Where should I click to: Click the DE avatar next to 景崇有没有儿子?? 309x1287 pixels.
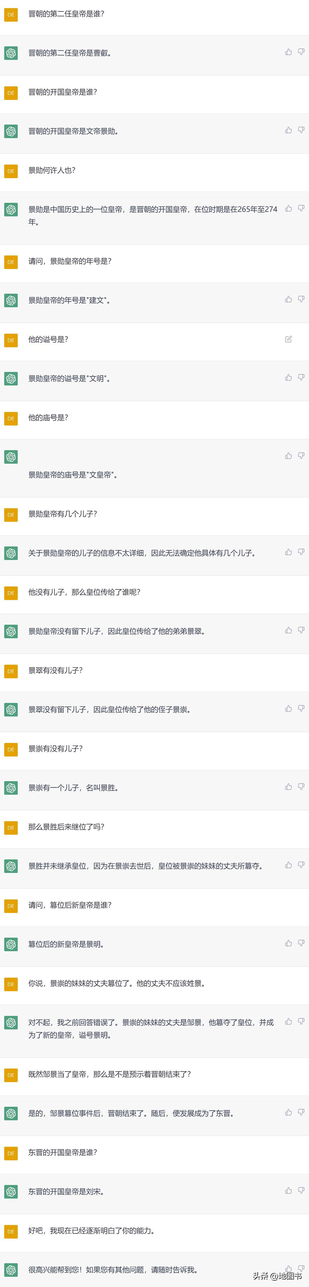coord(11,749)
